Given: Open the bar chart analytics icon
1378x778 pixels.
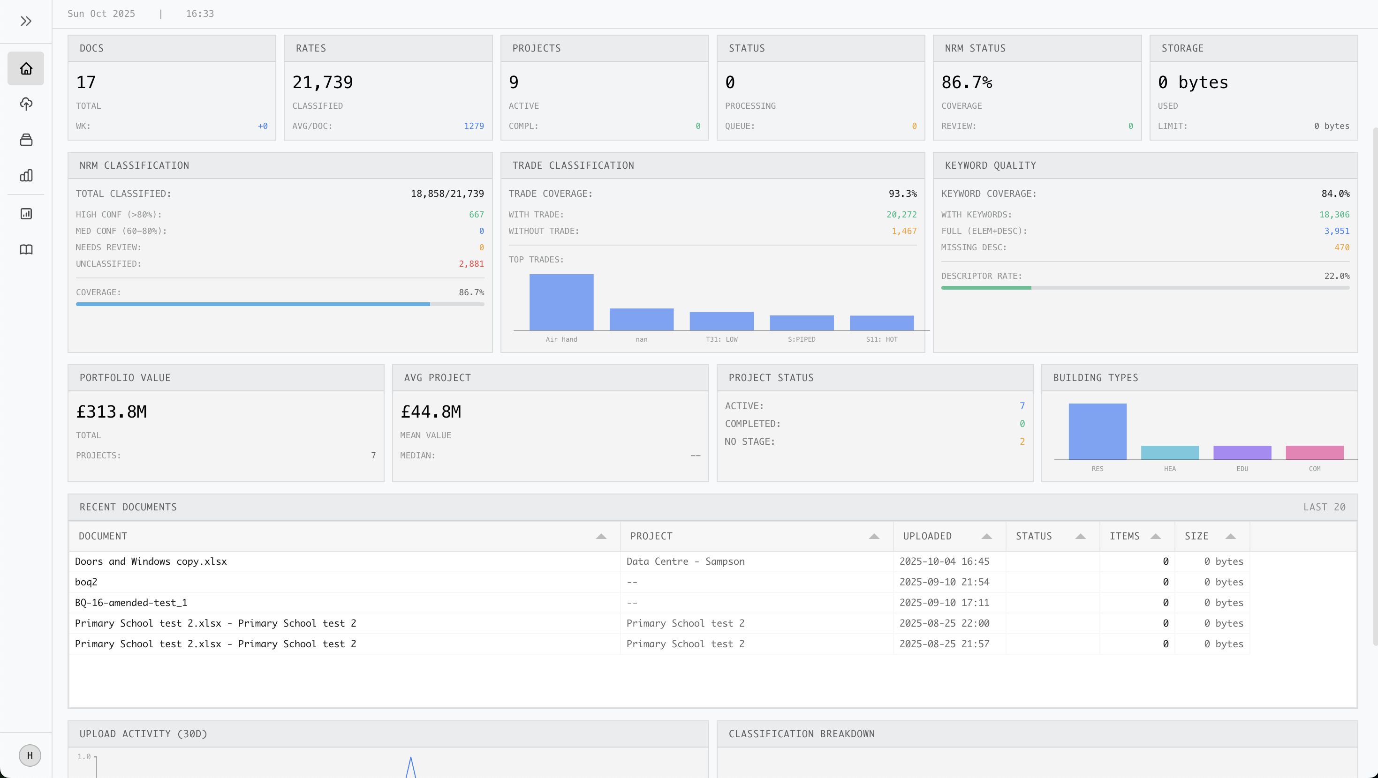Looking at the screenshot, I should [x=26, y=175].
